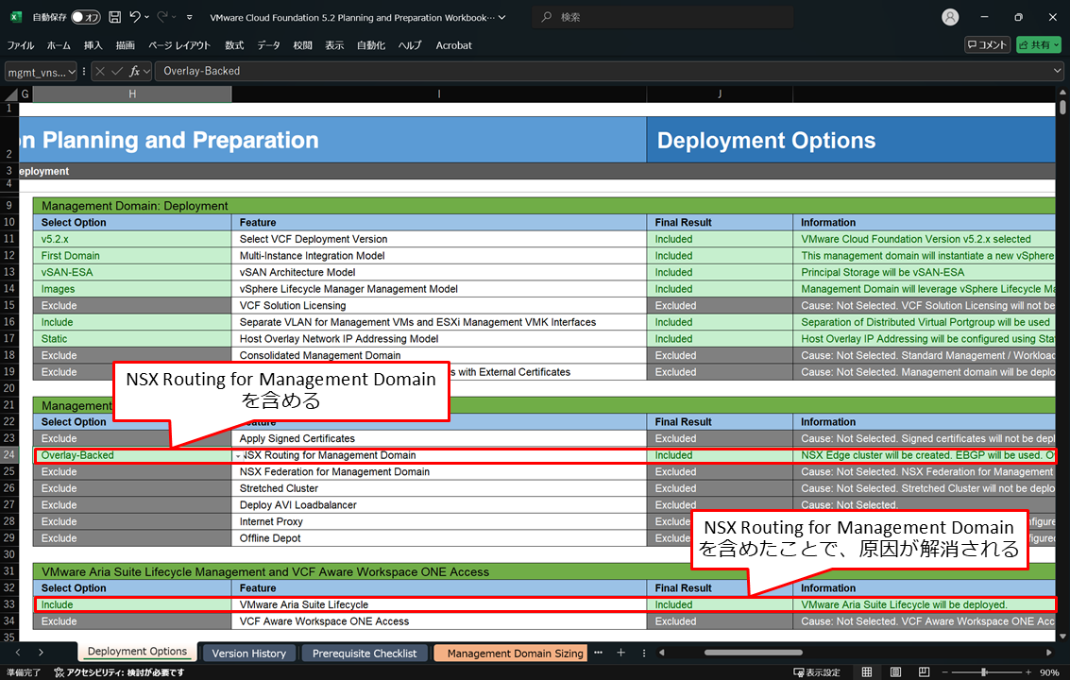Open the 挿入 ribbon tab
Viewport: 1070px width, 680px height.
(93, 45)
